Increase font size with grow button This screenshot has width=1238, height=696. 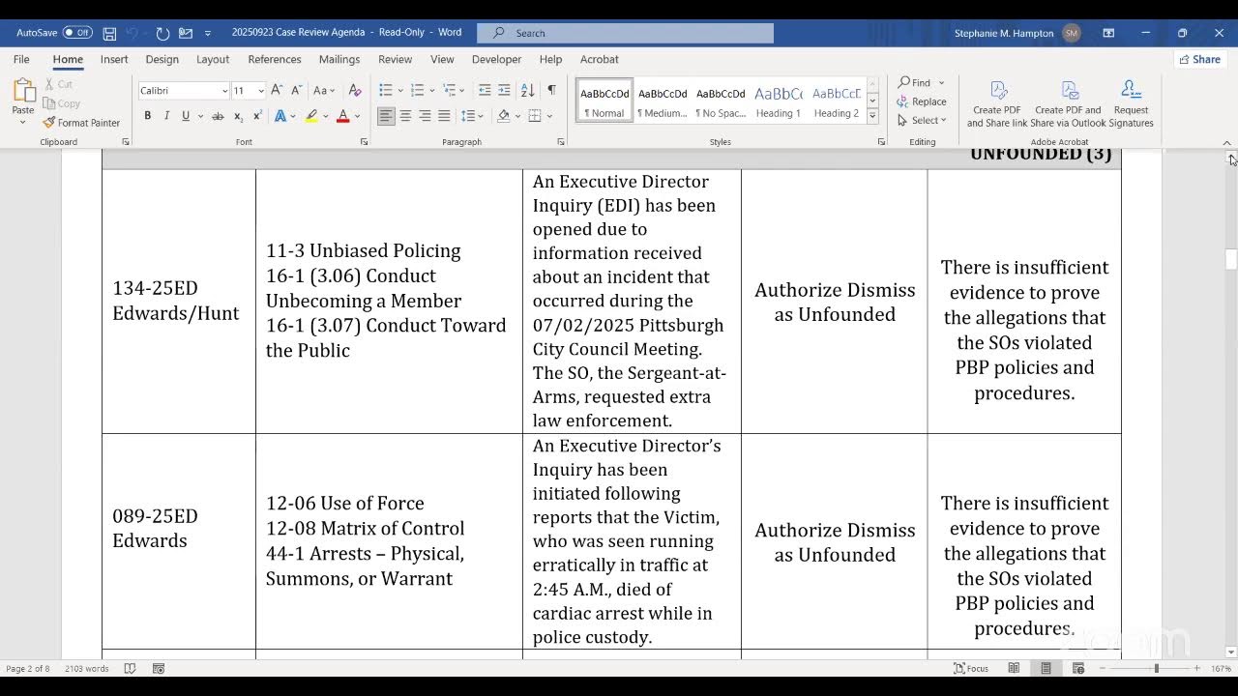tap(277, 90)
